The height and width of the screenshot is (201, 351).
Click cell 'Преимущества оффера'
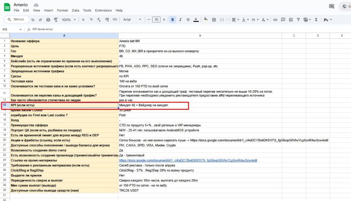(64, 125)
